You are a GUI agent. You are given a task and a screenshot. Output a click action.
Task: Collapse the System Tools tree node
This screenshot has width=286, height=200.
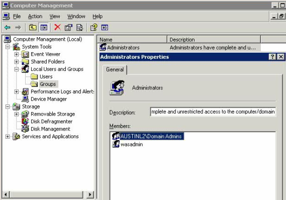point(8,47)
